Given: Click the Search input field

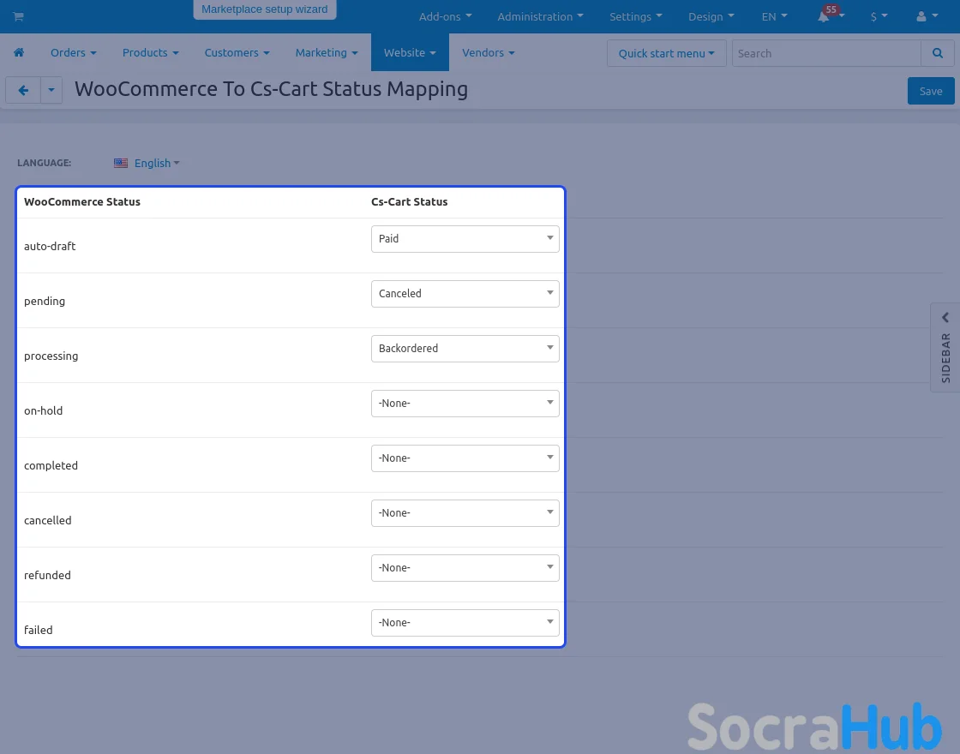Looking at the screenshot, I should [826, 53].
